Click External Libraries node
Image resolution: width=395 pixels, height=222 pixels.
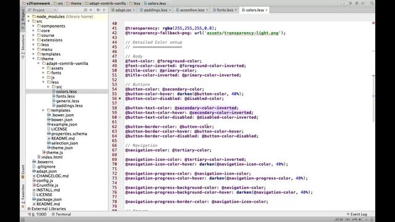click(48, 209)
